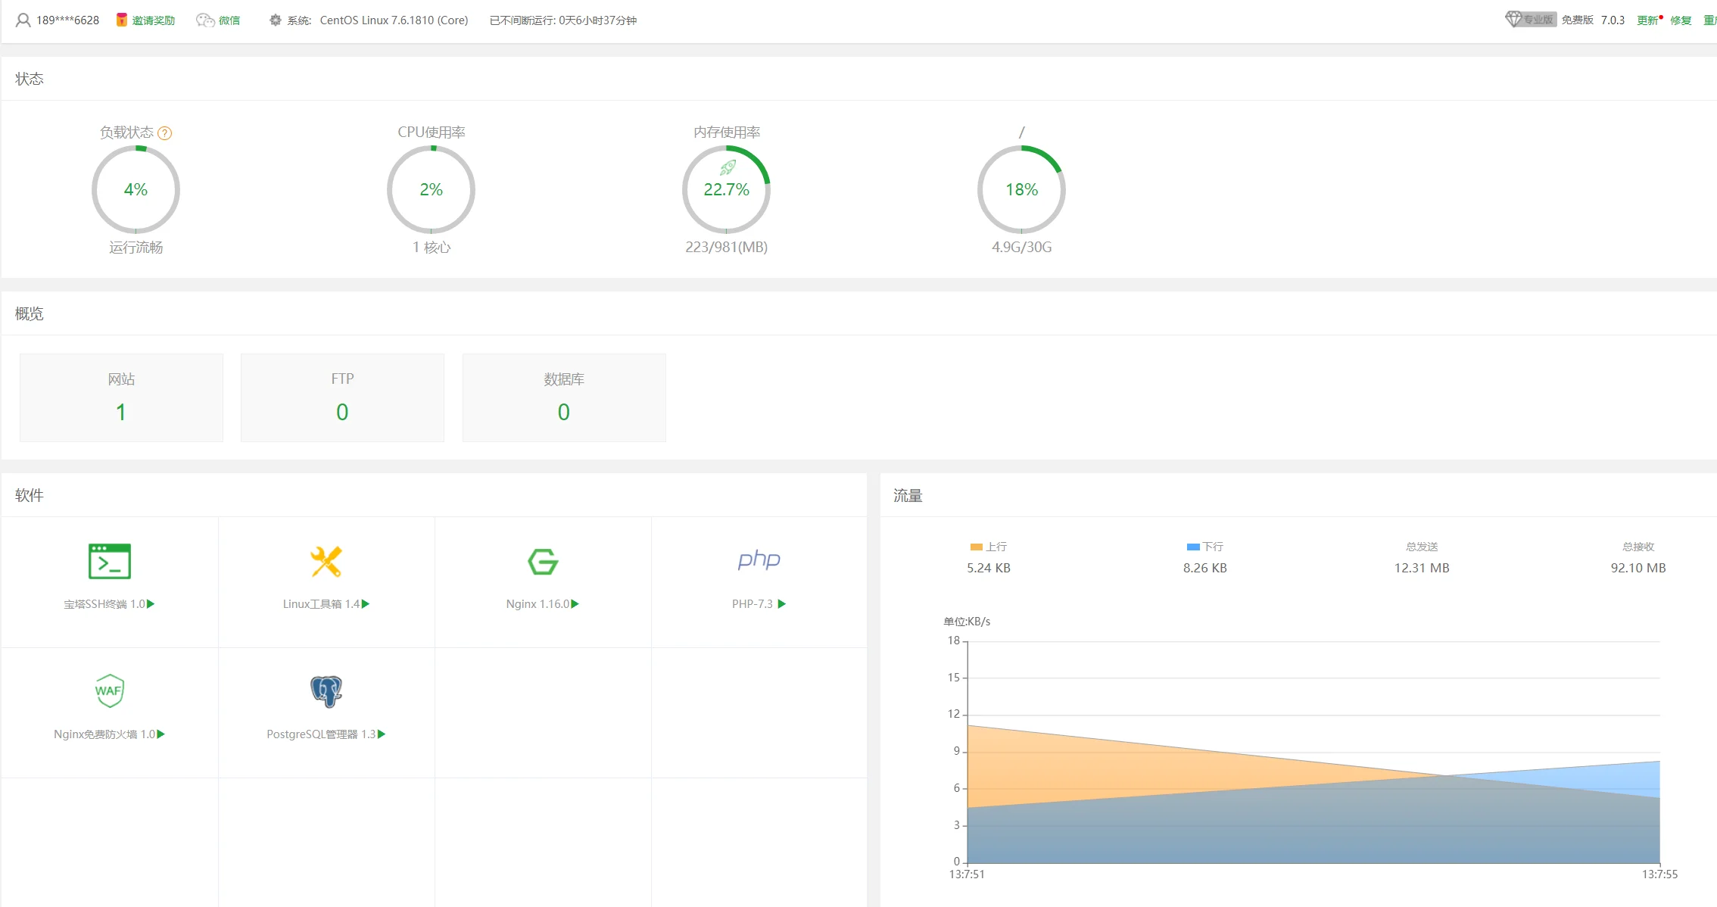The height and width of the screenshot is (907, 1717).
Task: Click the disk usage 18% gauge
Action: (x=1021, y=189)
